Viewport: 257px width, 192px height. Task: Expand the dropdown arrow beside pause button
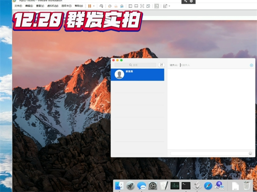coord(94,6)
